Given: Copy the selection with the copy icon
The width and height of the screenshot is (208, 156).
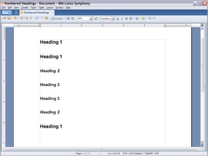Looking at the screenshot, I should pos(42,18).
